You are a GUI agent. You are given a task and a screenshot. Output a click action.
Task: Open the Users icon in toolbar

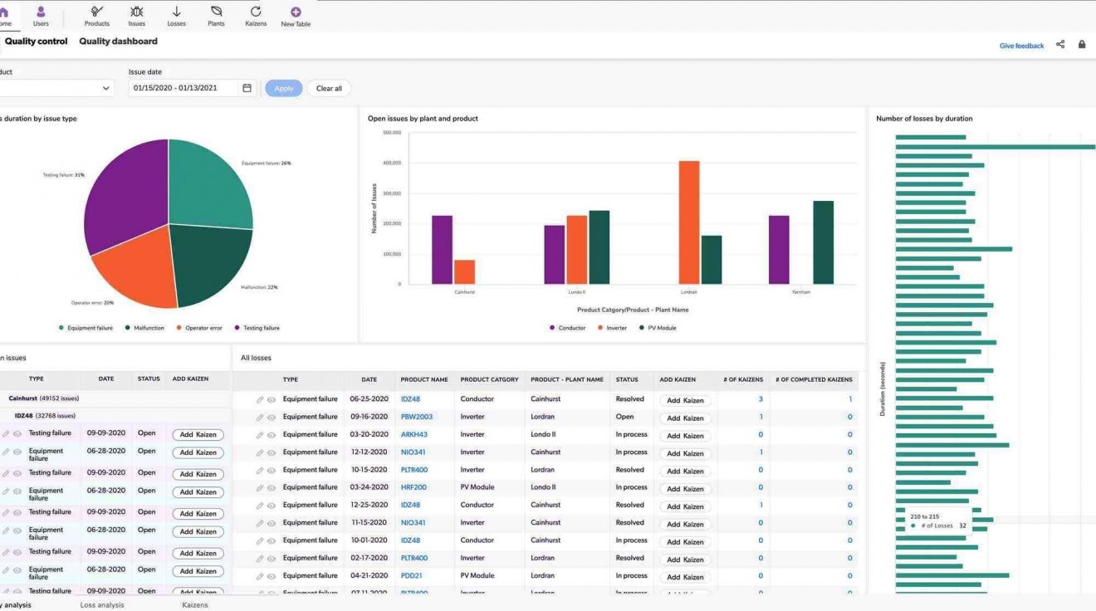coord(41,12)
